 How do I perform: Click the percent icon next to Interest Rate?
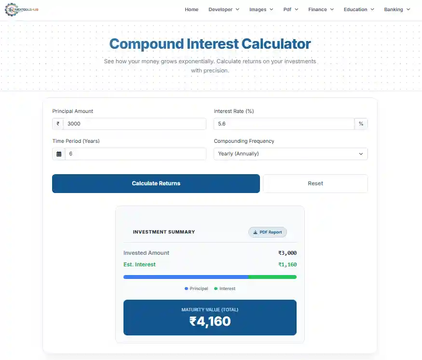(361, 124)
